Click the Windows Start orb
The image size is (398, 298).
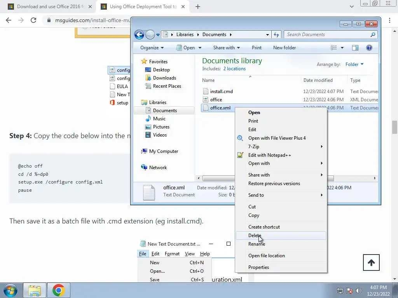click(10, 290)
